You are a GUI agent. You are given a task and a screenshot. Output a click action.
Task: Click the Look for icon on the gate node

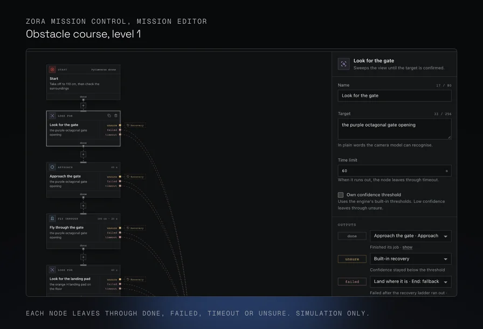(52, 116)
